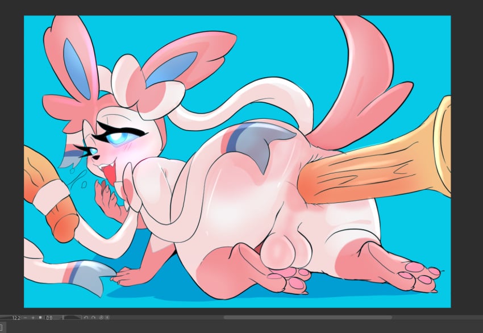
Task: Click the small square icon at bottom-left corner
Action: (1, 327)
